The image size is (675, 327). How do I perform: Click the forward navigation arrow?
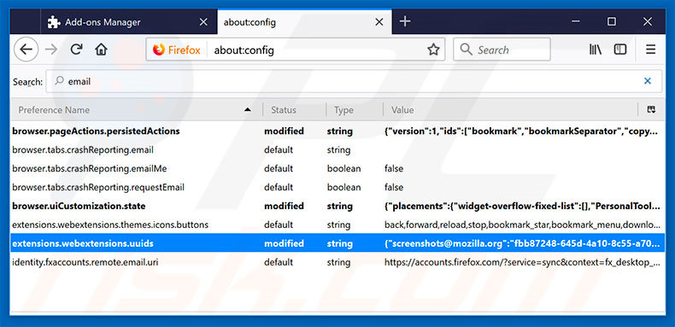(x=51, y=50)
